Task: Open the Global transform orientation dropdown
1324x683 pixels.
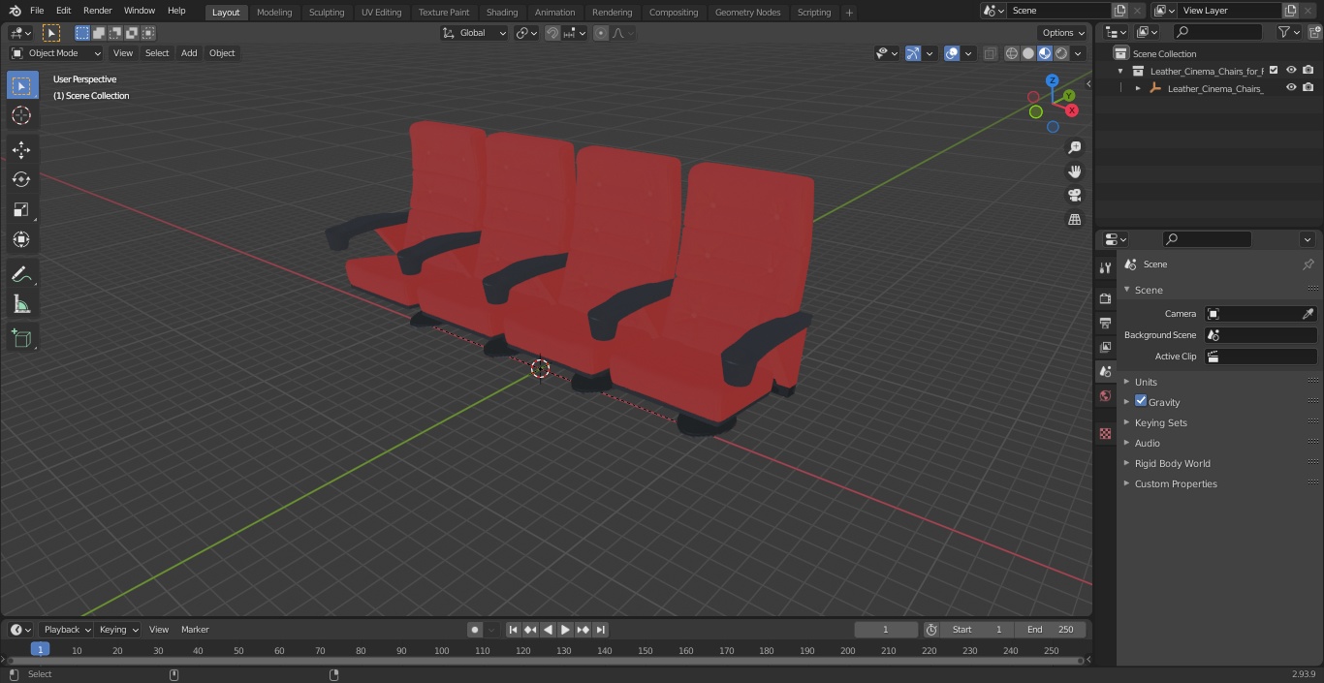Action: 475,33
